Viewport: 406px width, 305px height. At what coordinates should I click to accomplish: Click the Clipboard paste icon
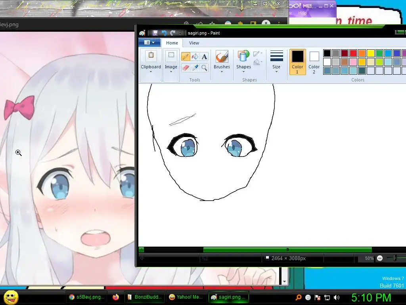151,55
